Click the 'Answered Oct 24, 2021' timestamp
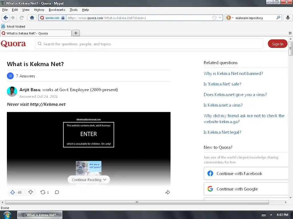This screenshot has width=293, height=219. click(39, 96)
